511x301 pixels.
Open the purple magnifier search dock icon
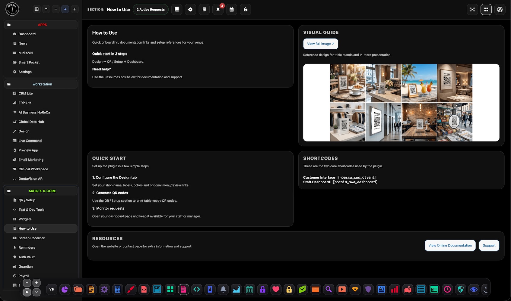(328, 290)
